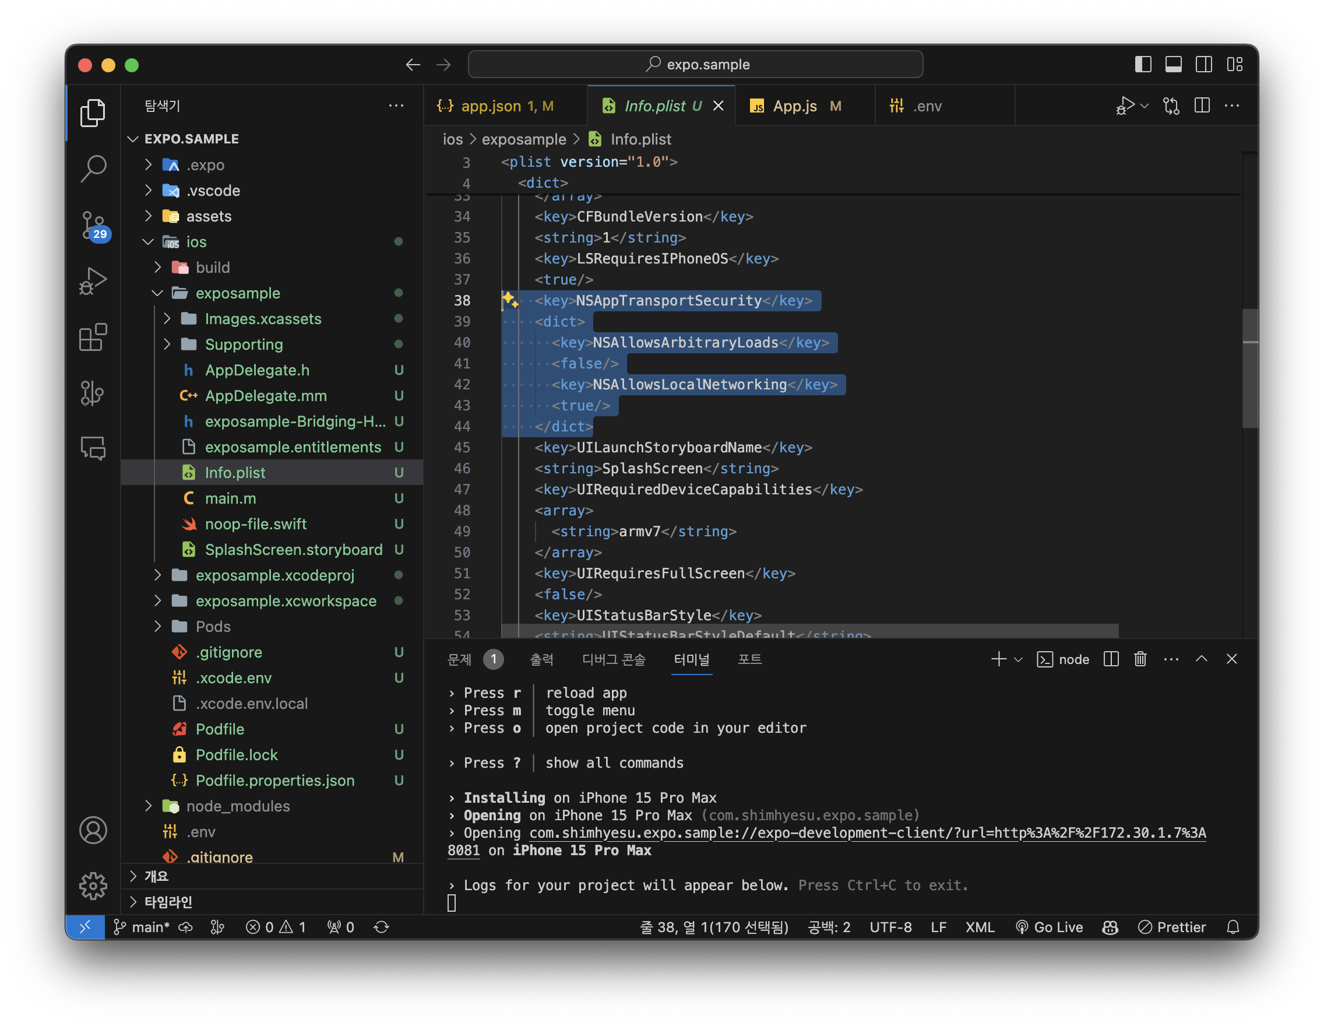1324x1026 pixels.
Task: Toggle the secondary sidebar visibility
Action: tap(1203, 64)
